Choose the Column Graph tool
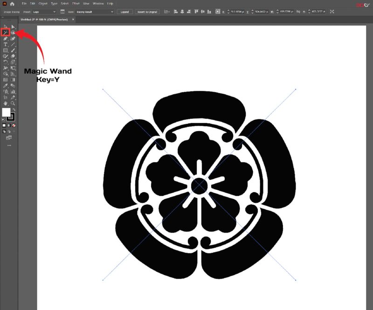The image size is (373, 310). (x=13, y=91)
